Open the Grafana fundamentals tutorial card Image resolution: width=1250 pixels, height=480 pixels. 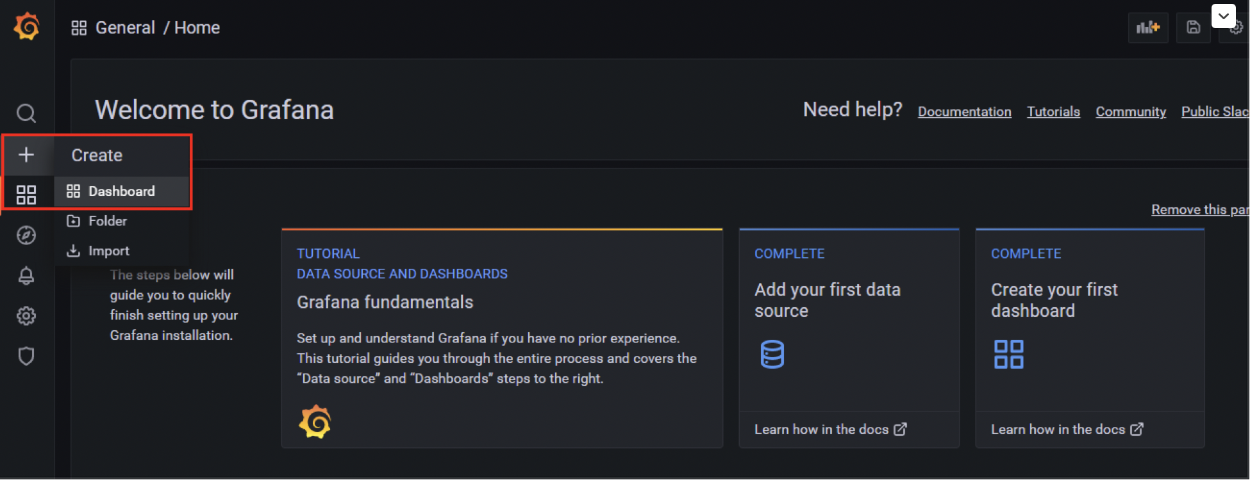point(502,338)
